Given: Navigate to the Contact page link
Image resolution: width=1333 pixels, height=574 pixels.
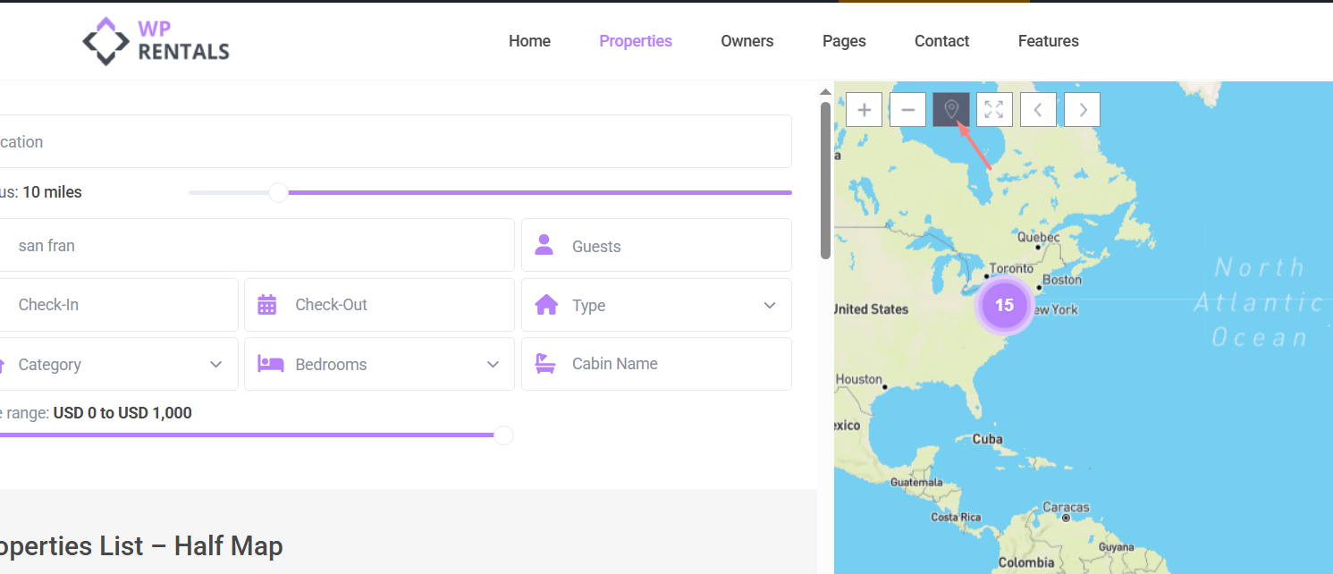Looking at the screenshot, I should (941, 41).
